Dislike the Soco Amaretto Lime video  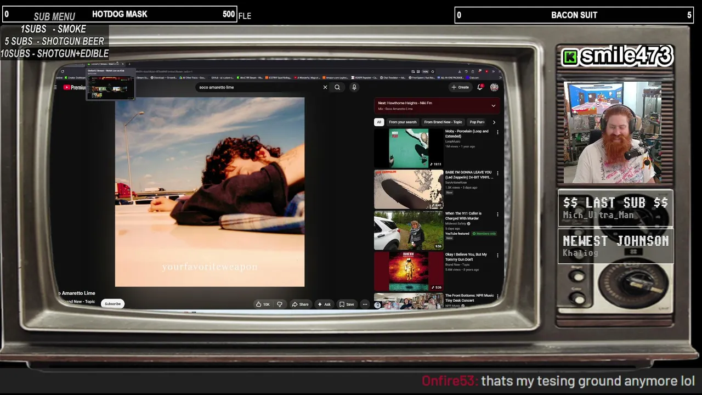pos(280,304)
